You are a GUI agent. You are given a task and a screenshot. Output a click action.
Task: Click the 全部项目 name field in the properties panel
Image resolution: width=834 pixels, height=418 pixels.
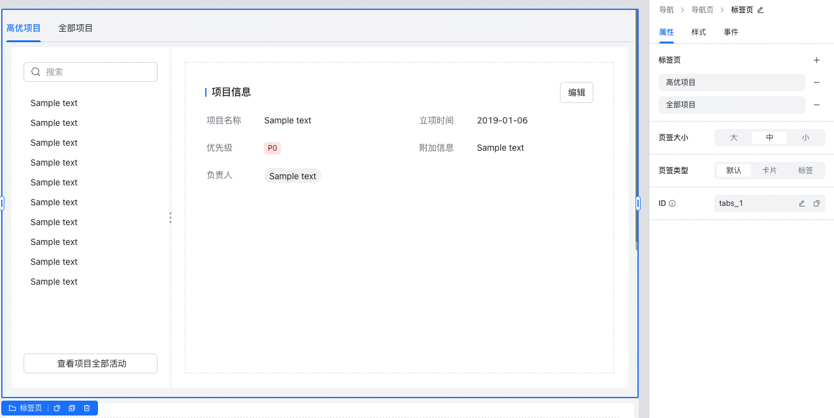click(x=732, y=105)
